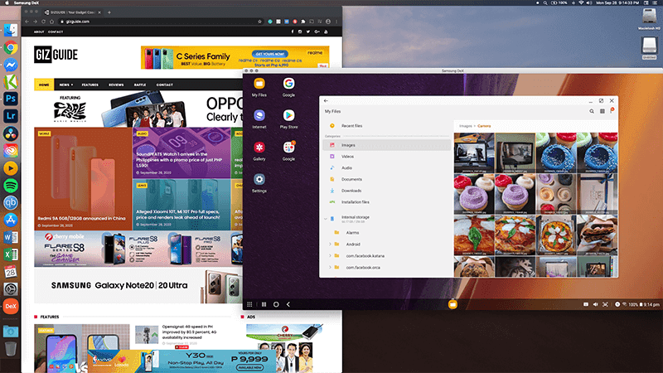Expand the Android folder chevron

[x=330, y=244]
